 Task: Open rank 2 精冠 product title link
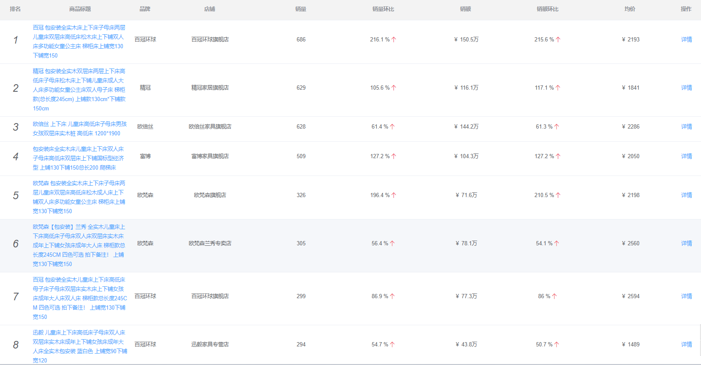click(x=79, y=90)
